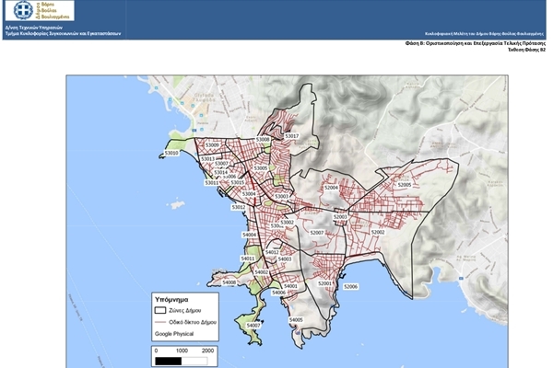Select zone label 52006 by the coast
553x368 pixels.
click(350, 287)
